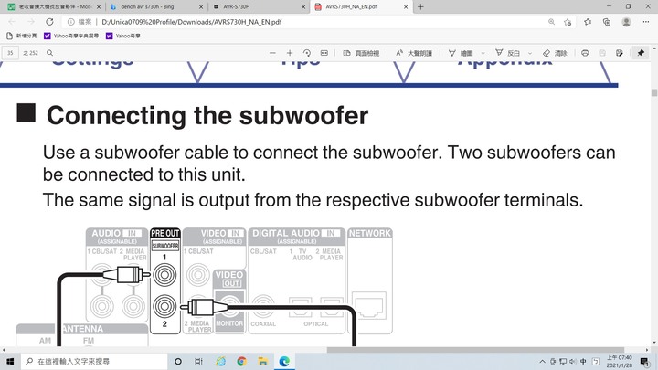
Task: Add this page to favorites
Action: point(568,22)
